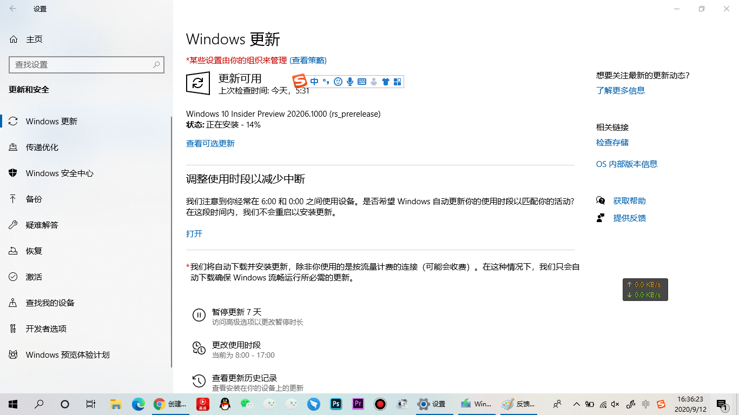
Task: Open Photoshop from taskbar
Action: coord(336,404)
